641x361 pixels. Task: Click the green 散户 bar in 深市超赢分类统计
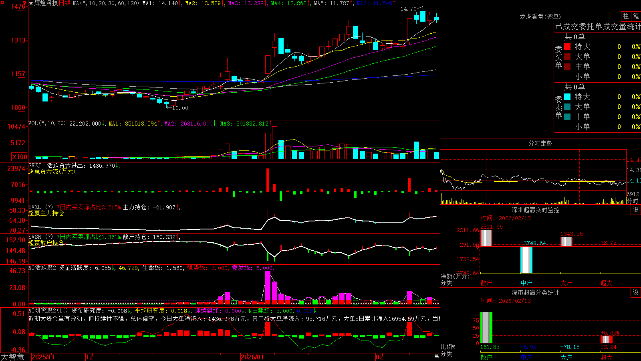(486, 328)
